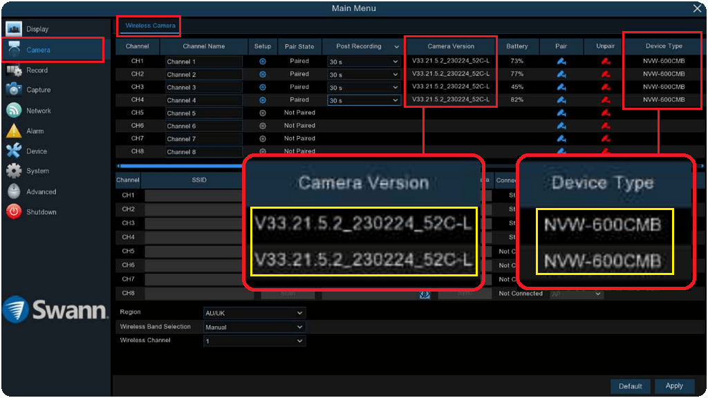
Task: Select the Wireless Camera tab
Action: [150, 26]
